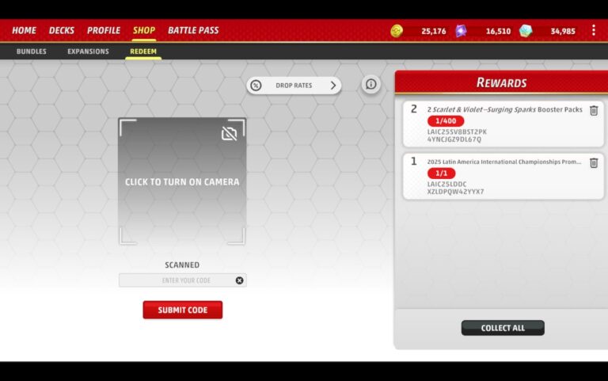608x381 pixels.
Task: Click the purple credits currency icon
Action: tap(461, 31)
